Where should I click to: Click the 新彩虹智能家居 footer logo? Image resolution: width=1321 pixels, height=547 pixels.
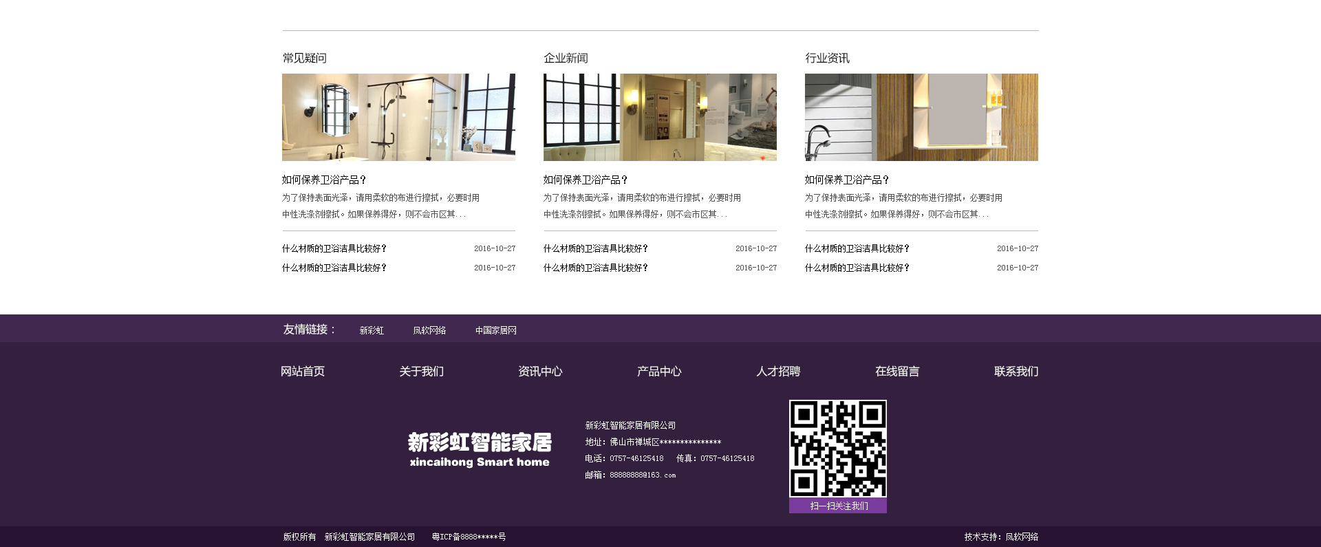[x=480, y=450]
